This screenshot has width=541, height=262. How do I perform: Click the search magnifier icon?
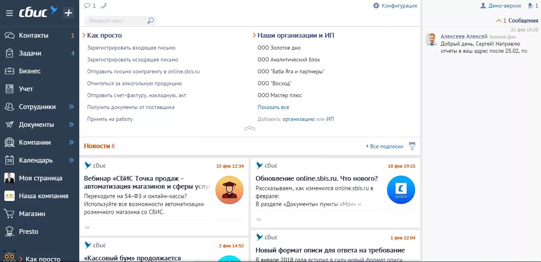click(x=151, y=21)
